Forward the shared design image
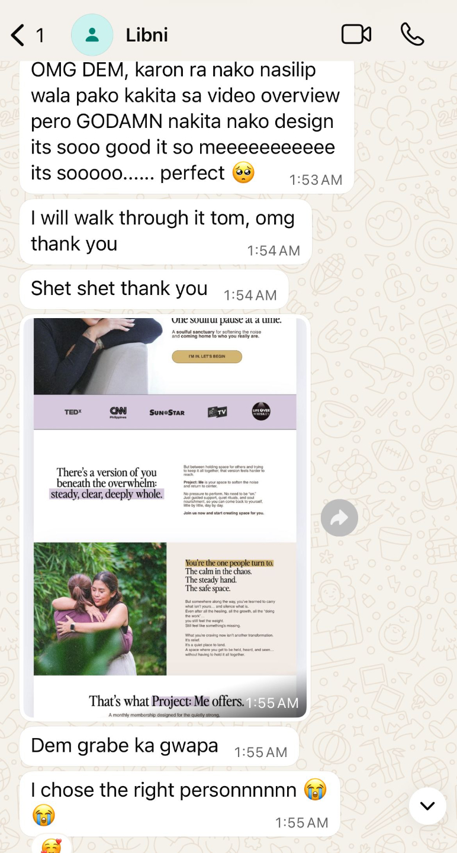The image size is (457, 853). pyautogui.click(x=339, y=518)
